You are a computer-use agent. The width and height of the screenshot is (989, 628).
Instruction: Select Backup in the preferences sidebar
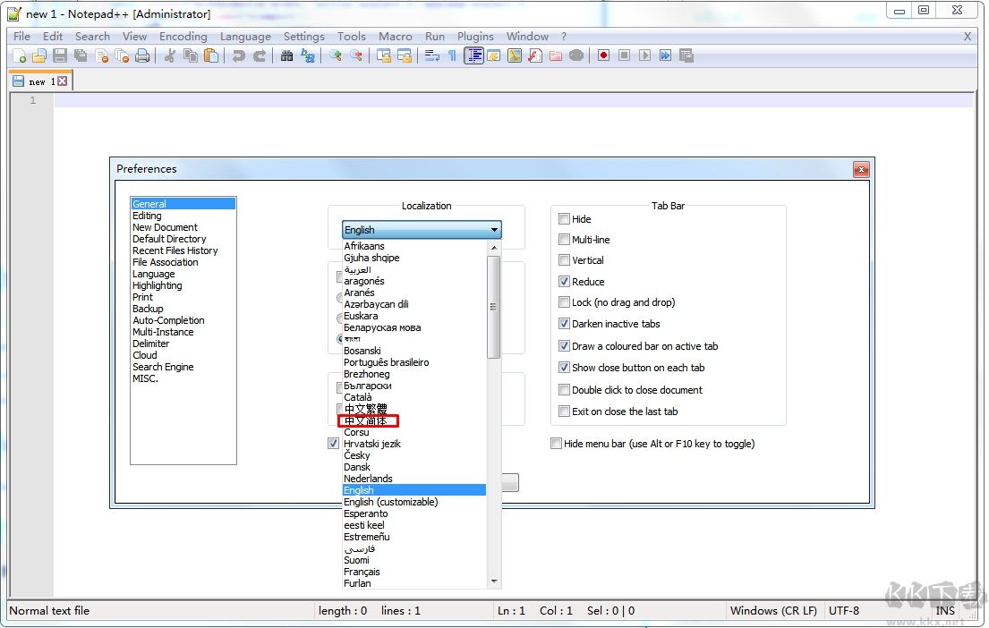pos(148,309)
